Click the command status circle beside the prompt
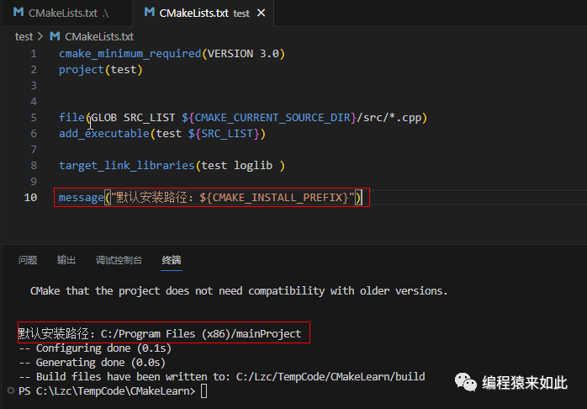Viewport: 587px width, 409px height. point(11,391)
